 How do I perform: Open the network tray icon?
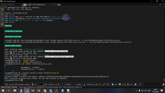point(143,91)
